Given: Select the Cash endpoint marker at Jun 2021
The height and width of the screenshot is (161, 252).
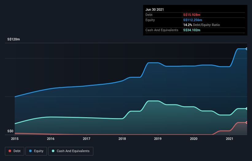Looking at the screenshot, I should click(247, 109).
